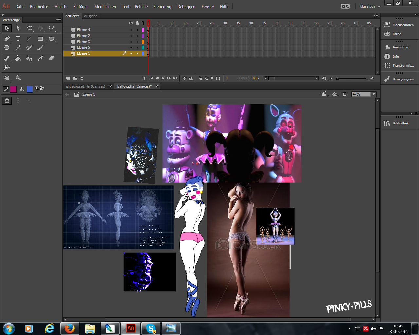Select the Pen tool

(7, 39)
